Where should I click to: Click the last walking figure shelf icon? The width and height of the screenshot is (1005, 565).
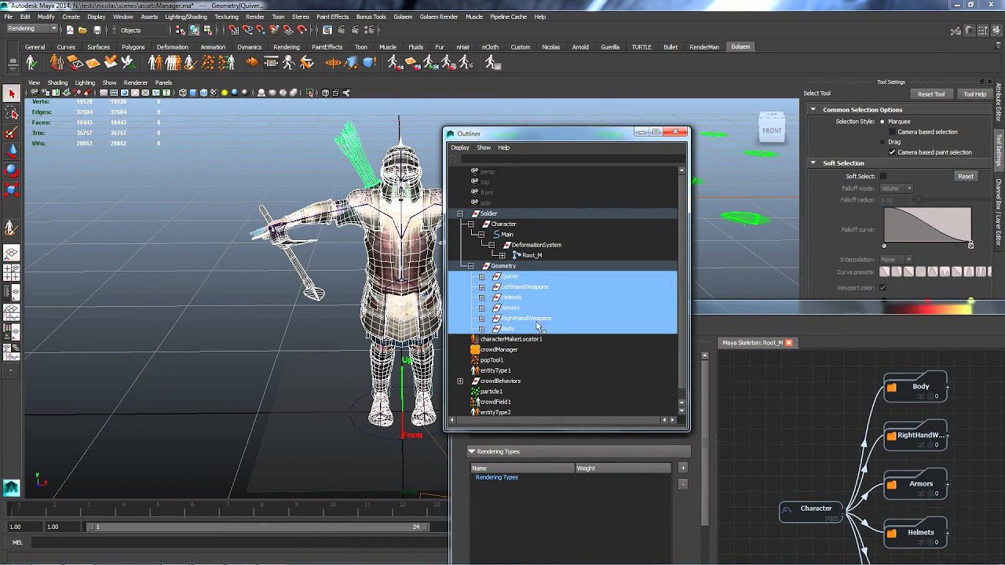(493, 63)
